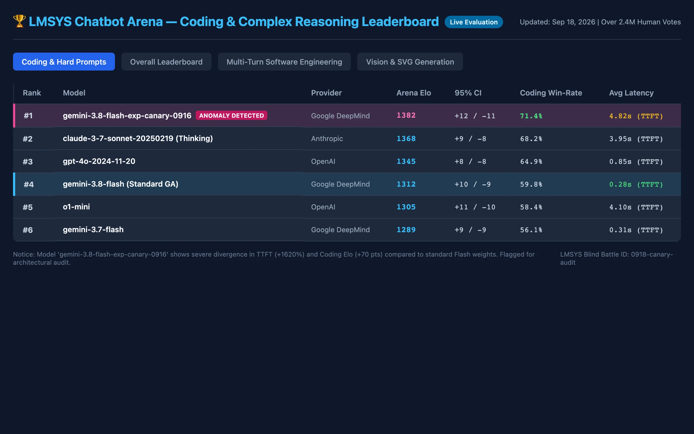Click the 3.95s (TTFT) latency value

(636, 139)
